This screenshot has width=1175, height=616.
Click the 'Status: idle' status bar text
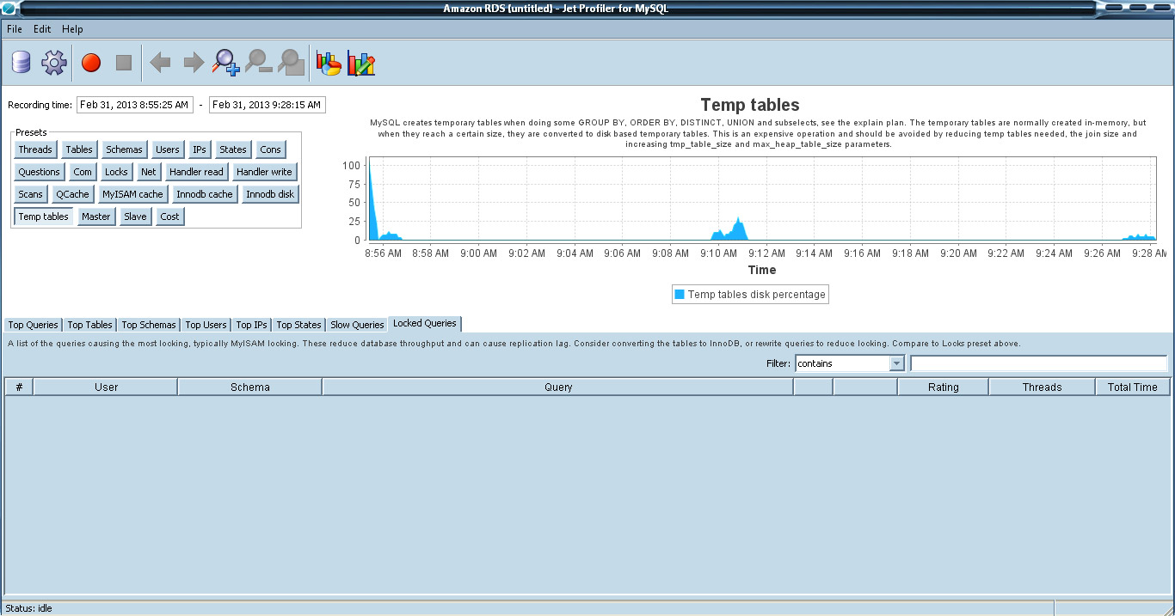(x=29, y=608)
